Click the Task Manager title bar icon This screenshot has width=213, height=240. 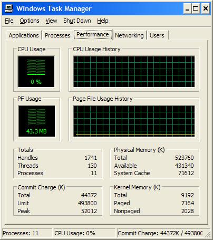click(9, 8)
